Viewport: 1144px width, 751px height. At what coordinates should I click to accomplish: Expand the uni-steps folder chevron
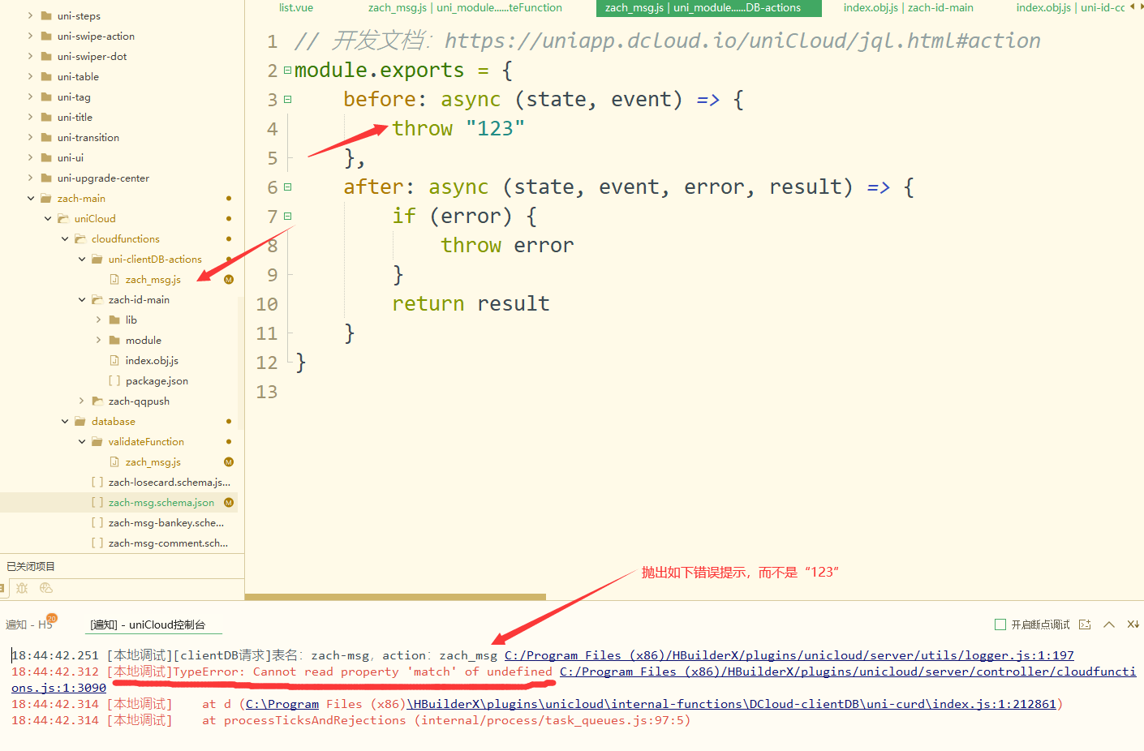tap(31, 16)
